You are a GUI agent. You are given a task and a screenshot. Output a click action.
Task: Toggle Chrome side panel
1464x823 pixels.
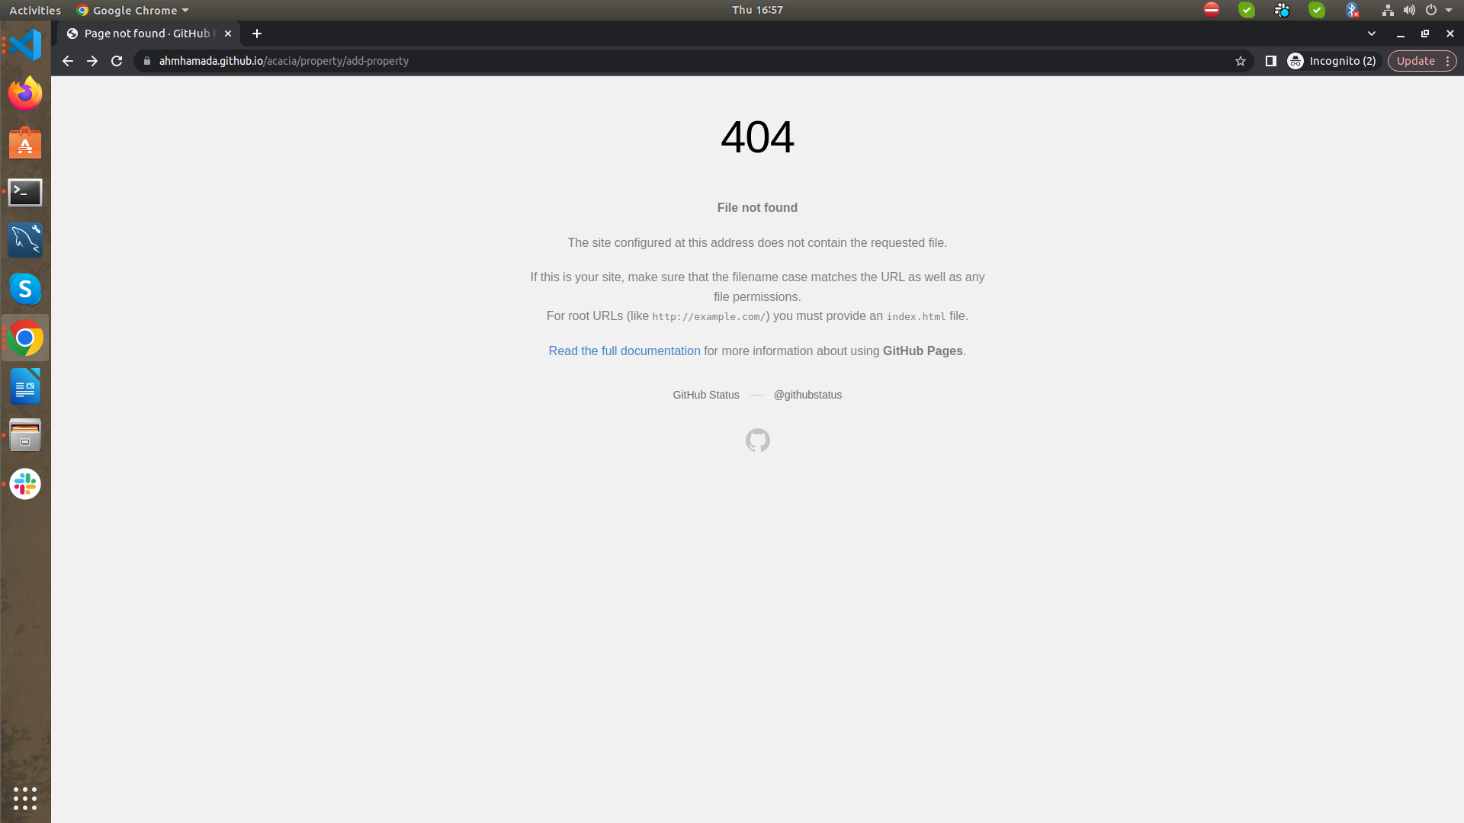point(1271,61)
